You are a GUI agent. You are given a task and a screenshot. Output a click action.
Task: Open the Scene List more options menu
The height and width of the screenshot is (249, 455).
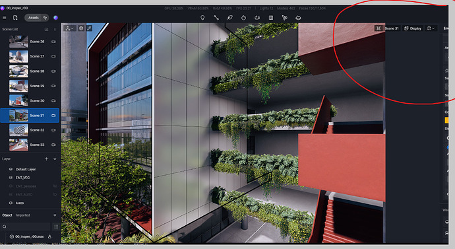(55, 29)
